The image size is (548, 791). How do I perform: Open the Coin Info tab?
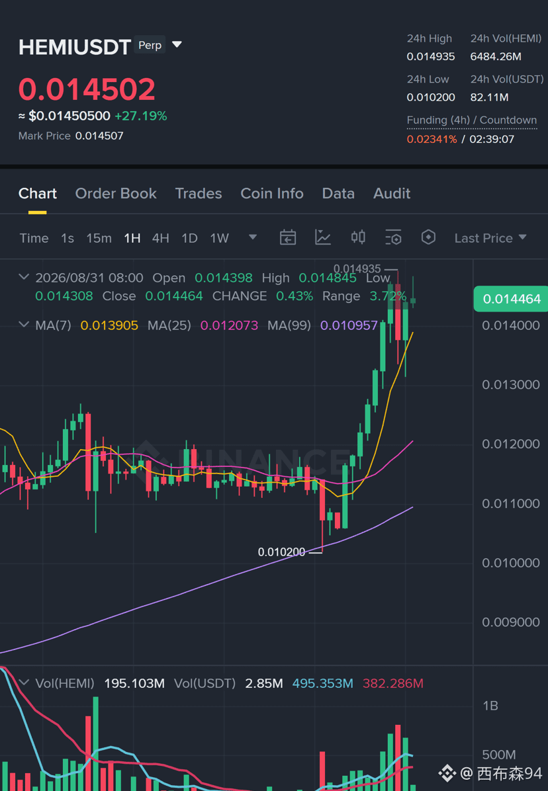tap(271, 194)
